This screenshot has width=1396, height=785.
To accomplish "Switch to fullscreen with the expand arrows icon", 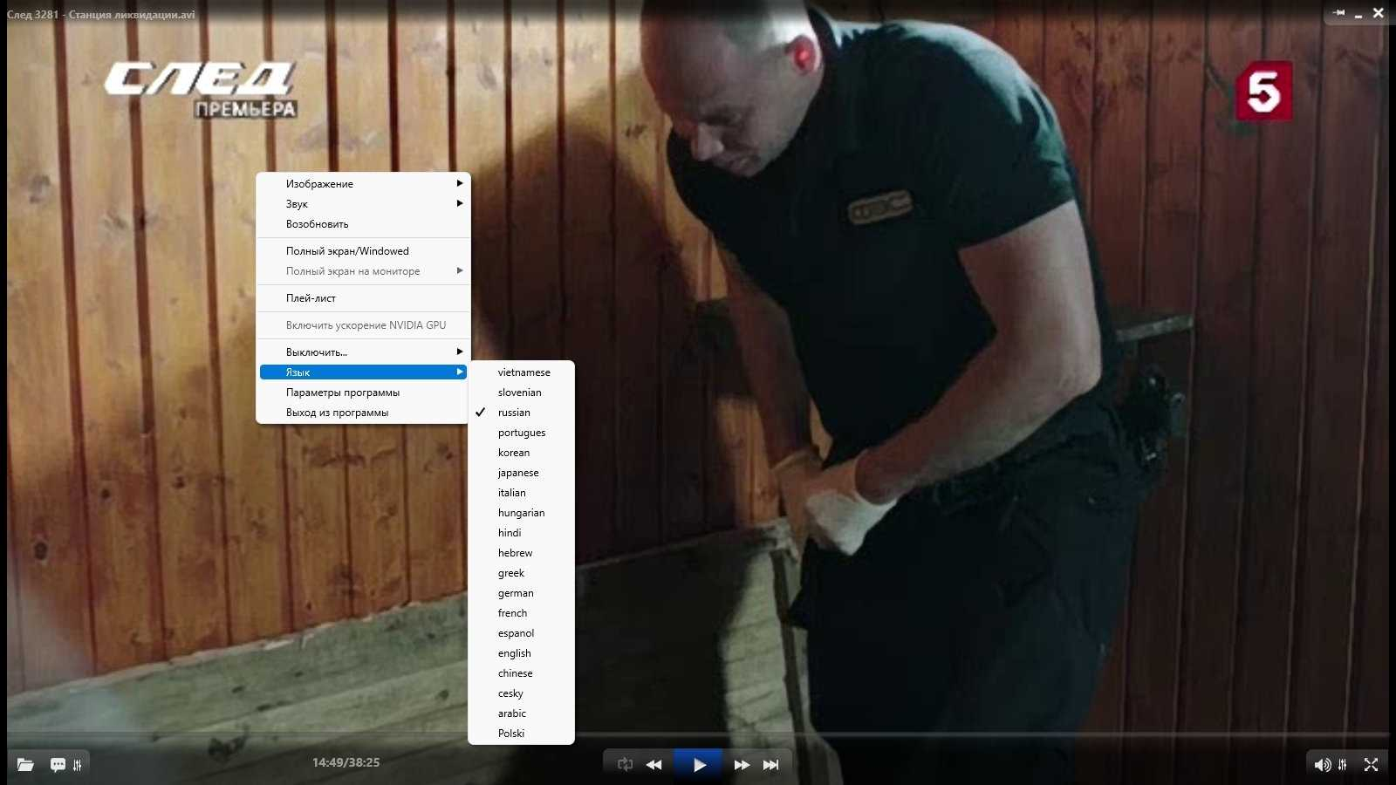I will point(1372,765).
